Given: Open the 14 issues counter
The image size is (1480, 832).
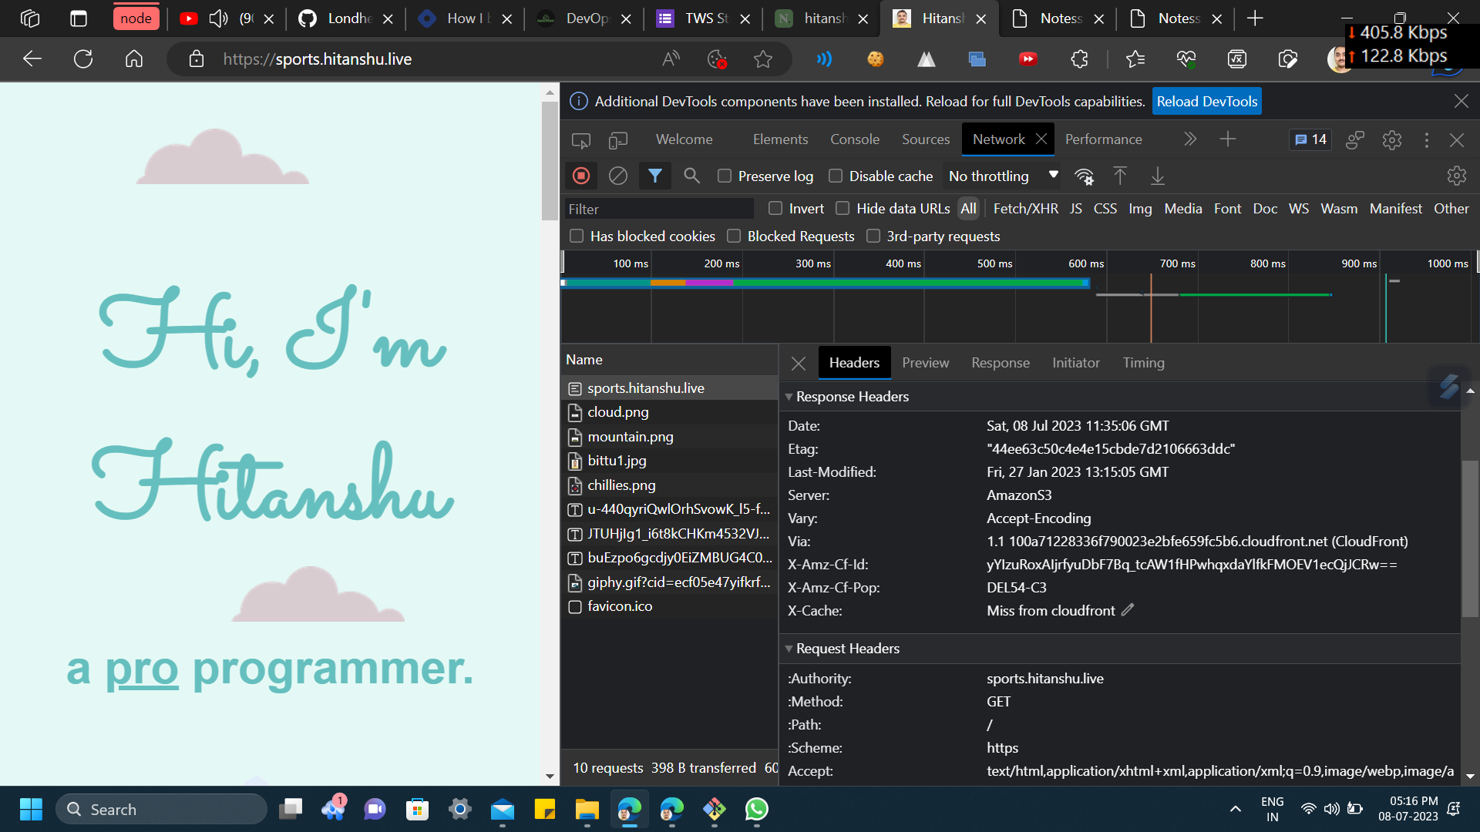Looking at the screenshot, I should click(1310, 139).
